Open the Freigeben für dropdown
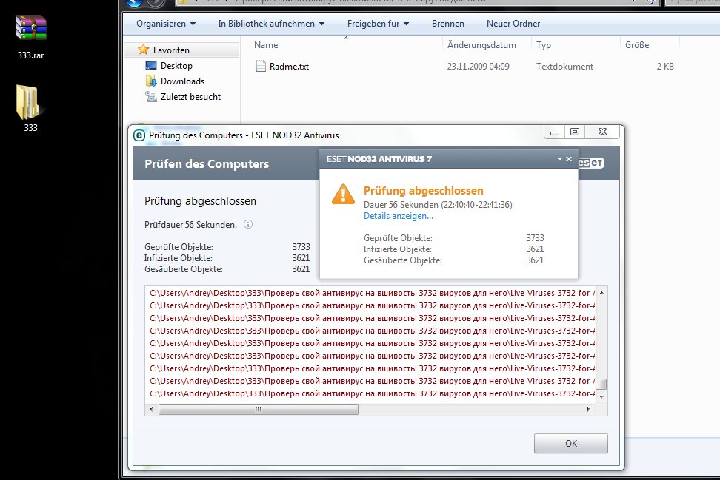The width and height of the screenshot is (720, 480). (x=378, y=24)
